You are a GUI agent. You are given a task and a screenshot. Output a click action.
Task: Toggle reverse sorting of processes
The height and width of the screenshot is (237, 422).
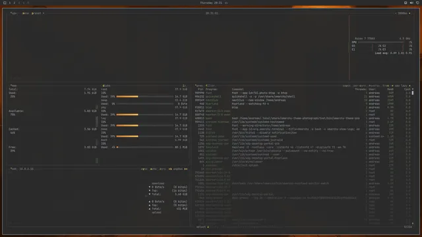374,86
